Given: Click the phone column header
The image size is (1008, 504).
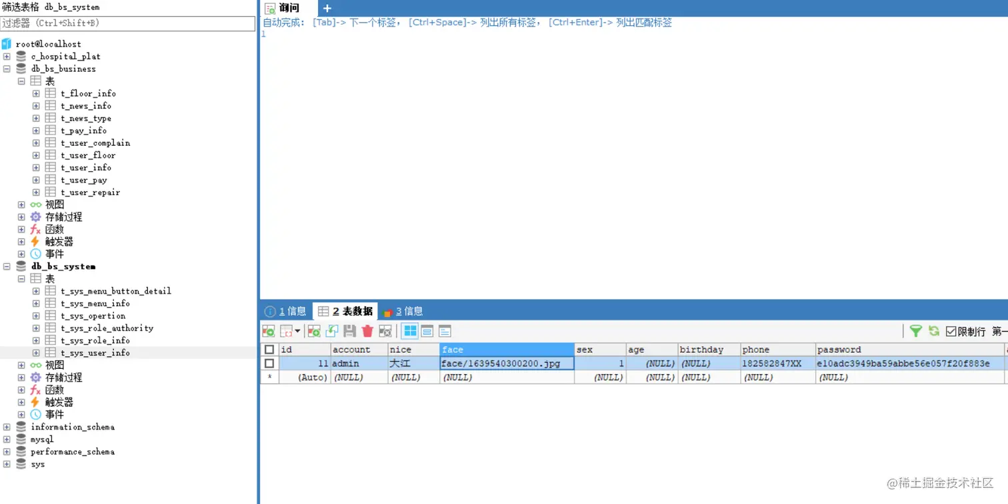Looking at the screenshot, I should point(778,350).
